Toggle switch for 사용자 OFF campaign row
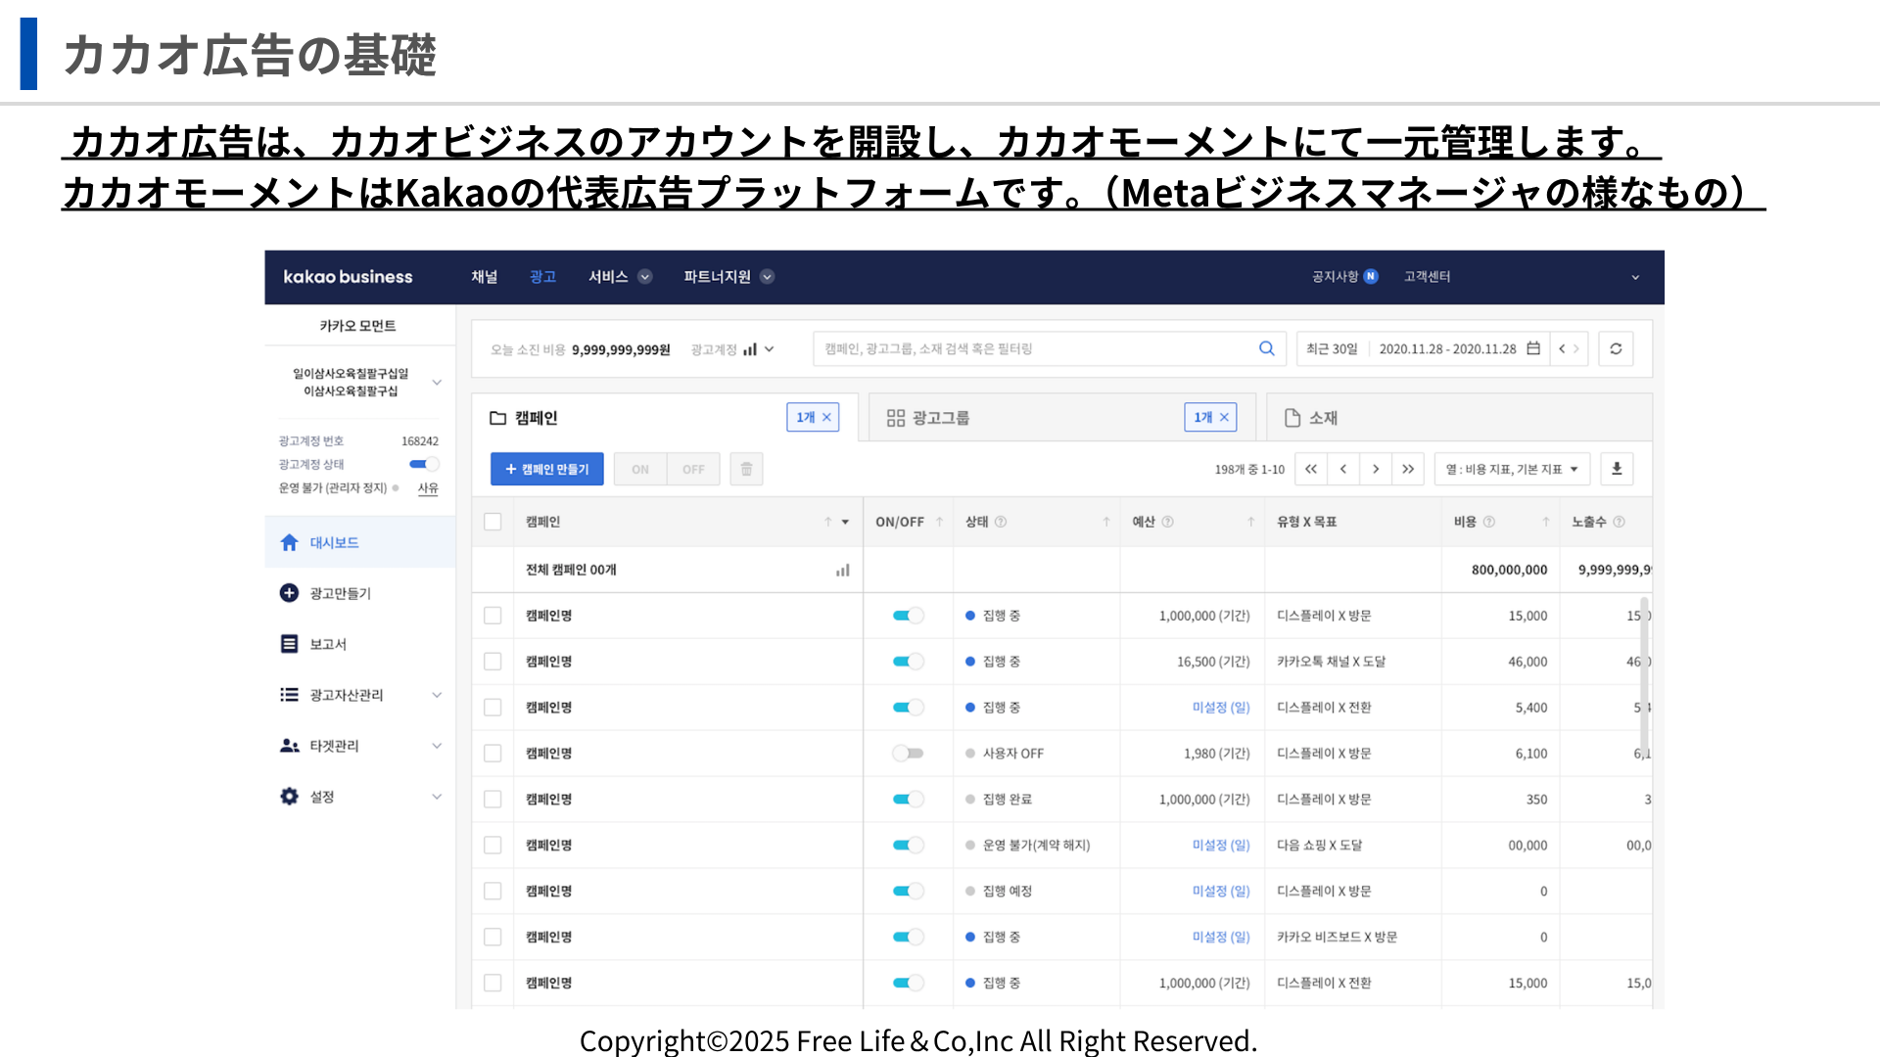 pyautogui.click(x=908, y=754)
